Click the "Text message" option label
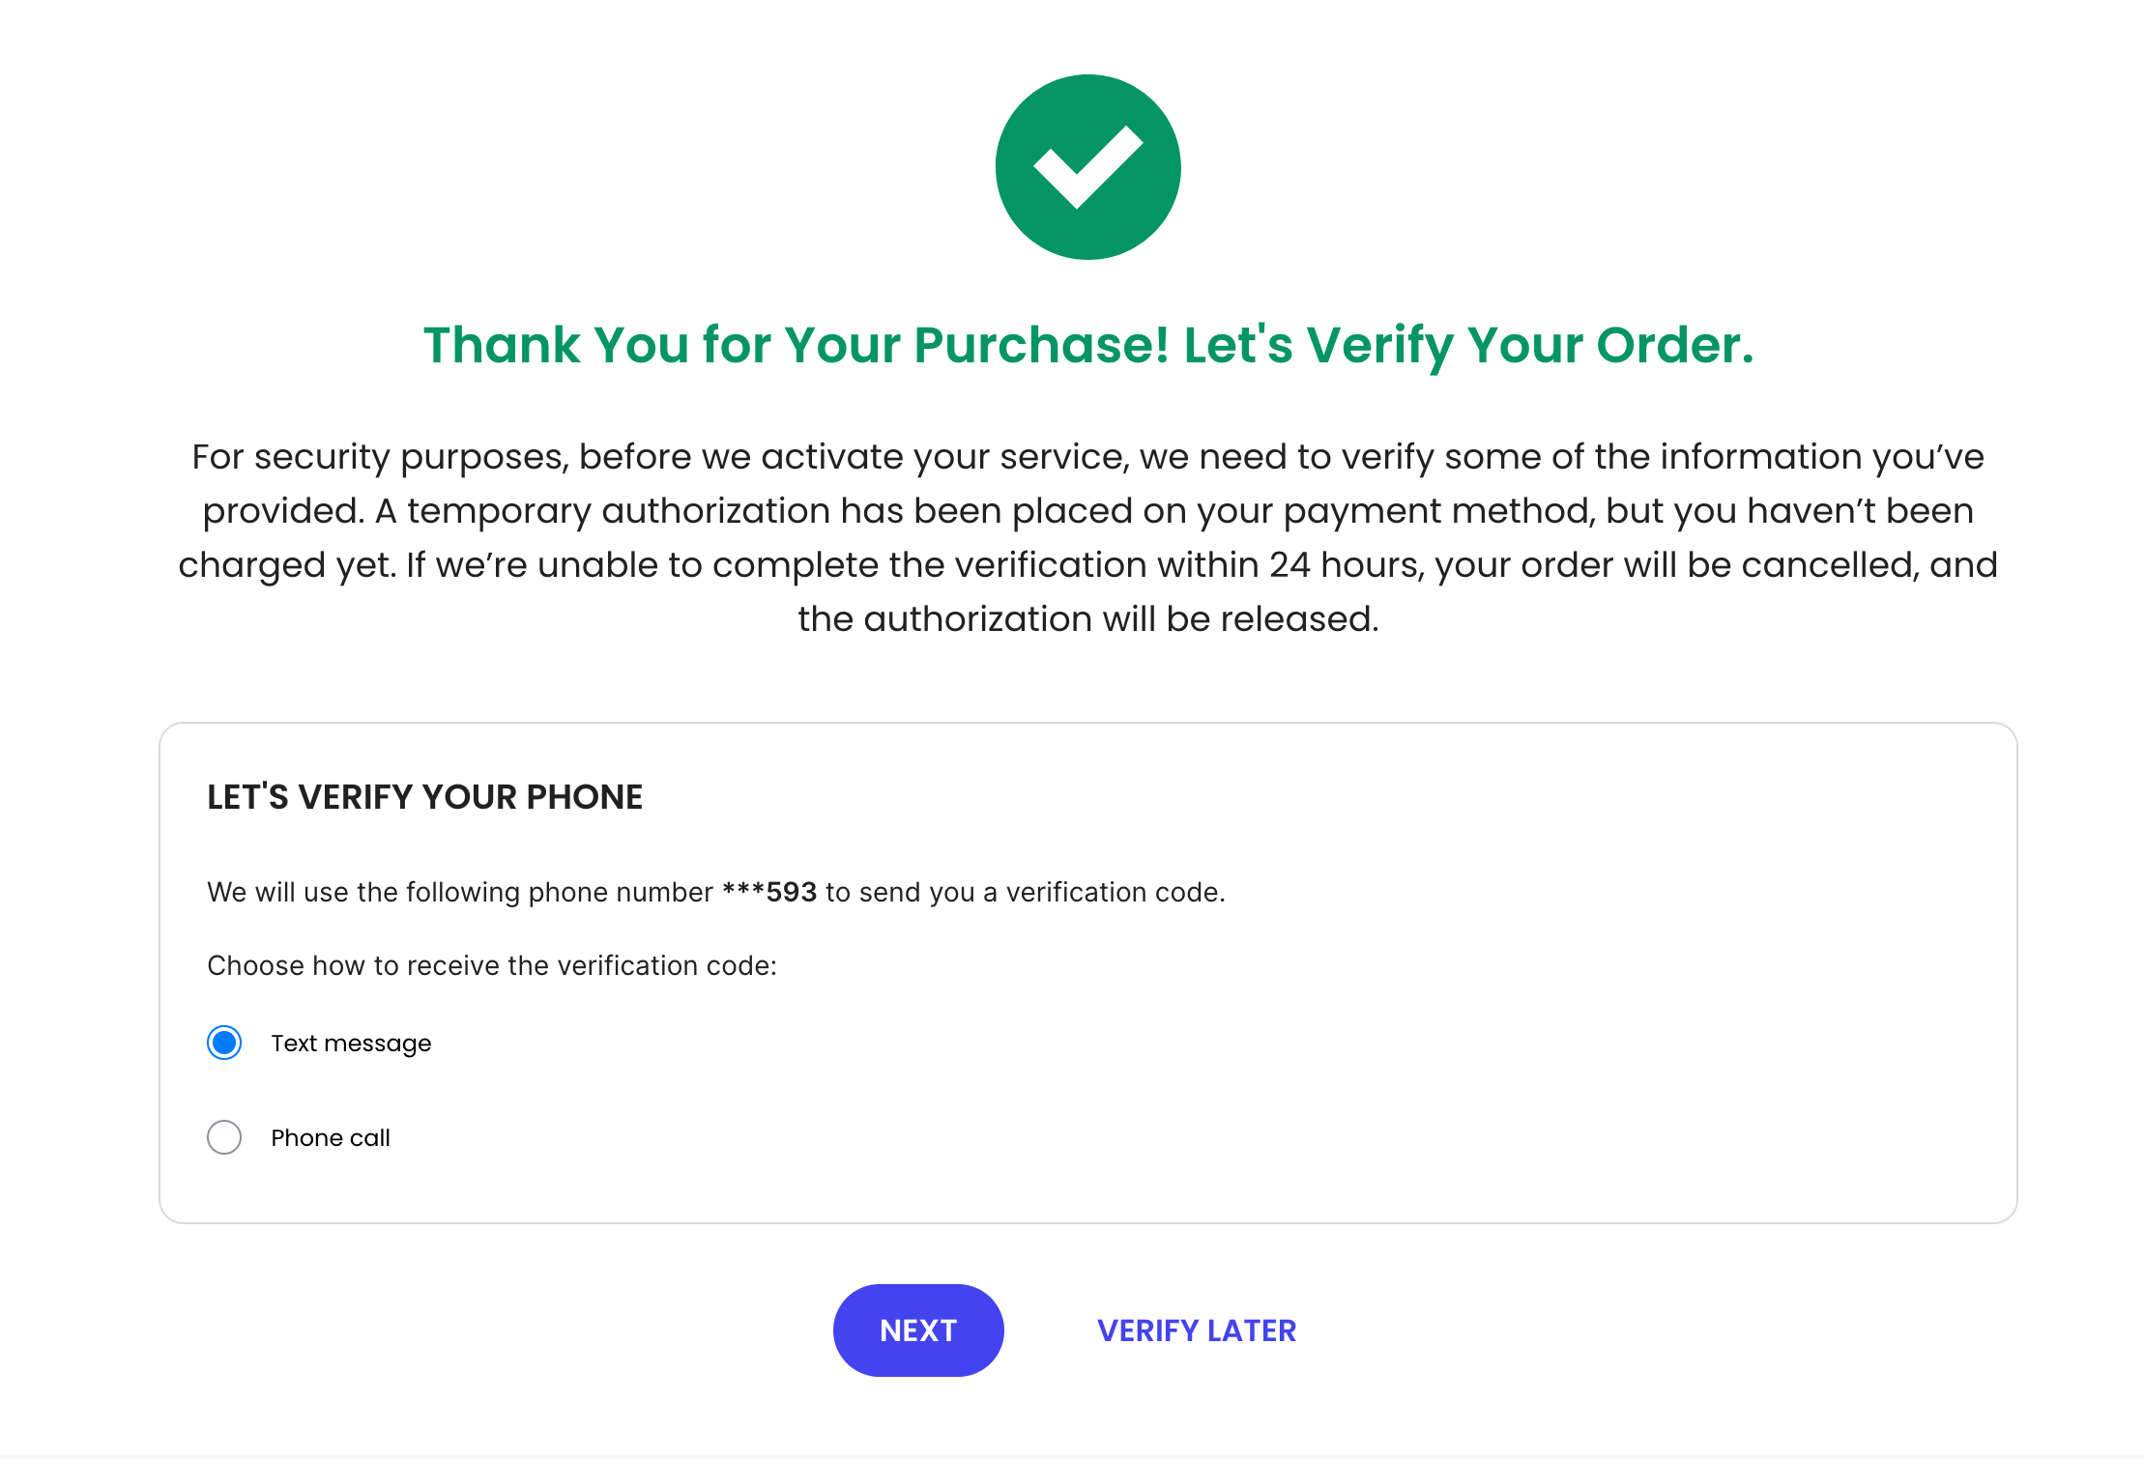 [x=351, y=1044]
